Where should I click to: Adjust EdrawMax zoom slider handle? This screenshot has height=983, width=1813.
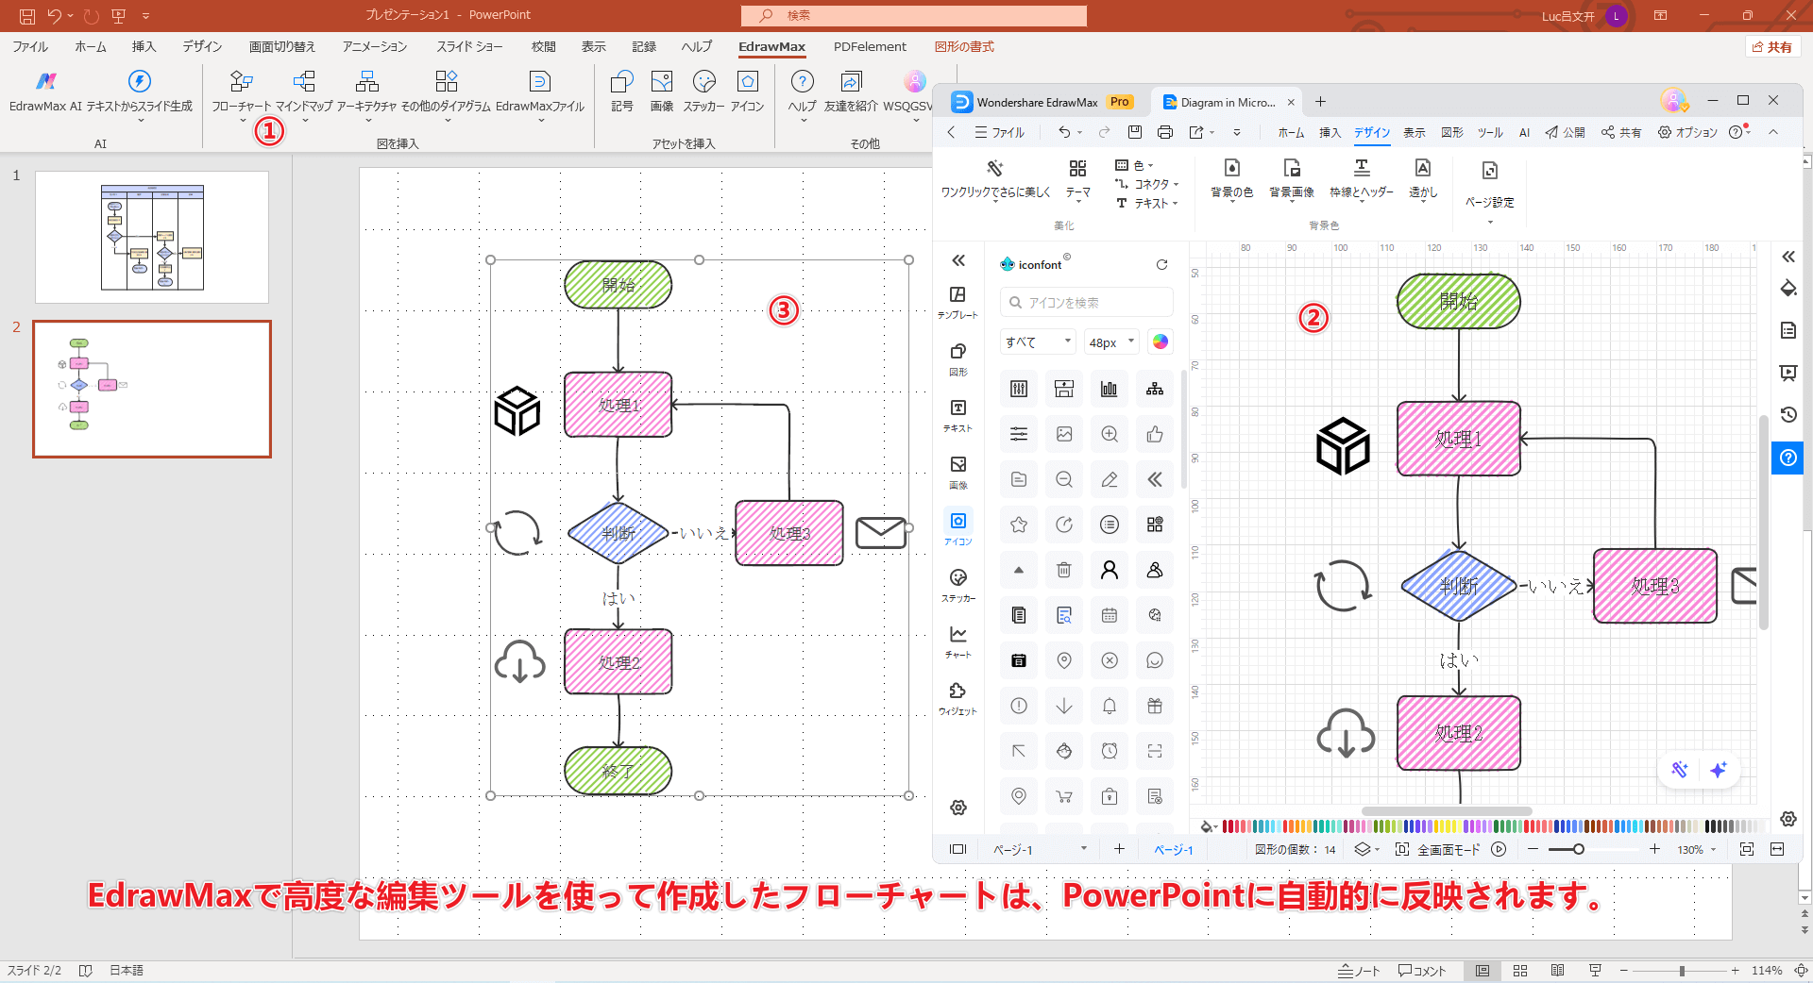(1578, 849)
